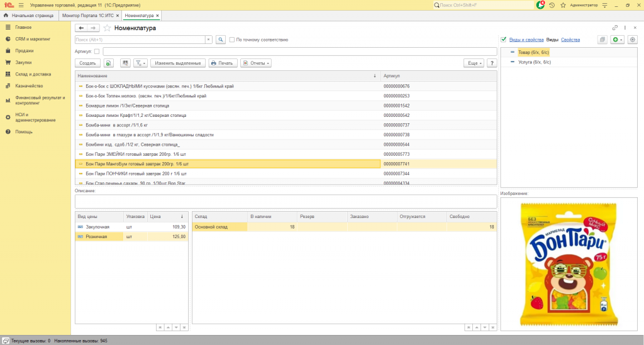Open service settings menu next to Администратор
Screen dimensions: 644x345
pyautogui.click(x=604, y=5)
